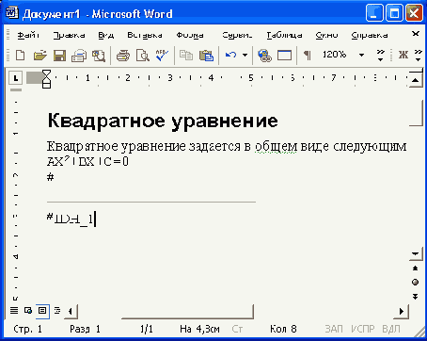Paste from clipboard icon
Viewport: 427px width, 341px height.
click(206, 56)
